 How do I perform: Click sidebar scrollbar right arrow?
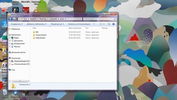29,81
